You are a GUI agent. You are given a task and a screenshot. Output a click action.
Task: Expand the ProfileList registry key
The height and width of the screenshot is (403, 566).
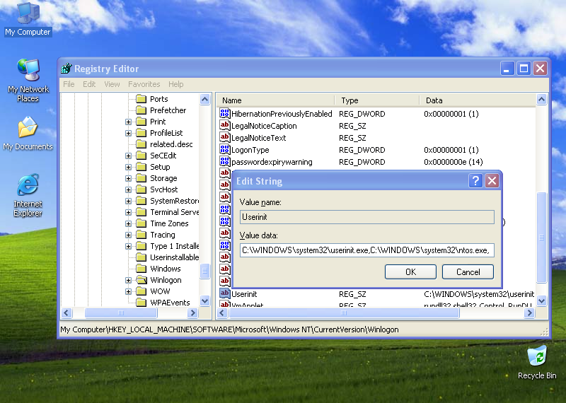(129, 133)
